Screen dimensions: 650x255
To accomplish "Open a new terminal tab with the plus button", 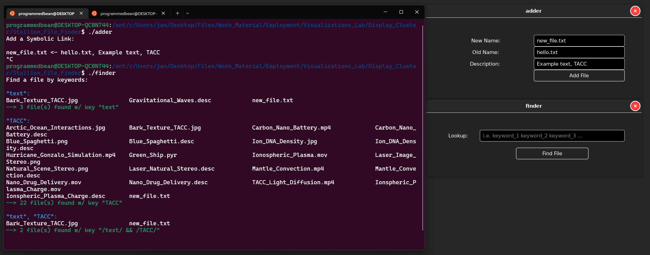I will pos(177,13).
